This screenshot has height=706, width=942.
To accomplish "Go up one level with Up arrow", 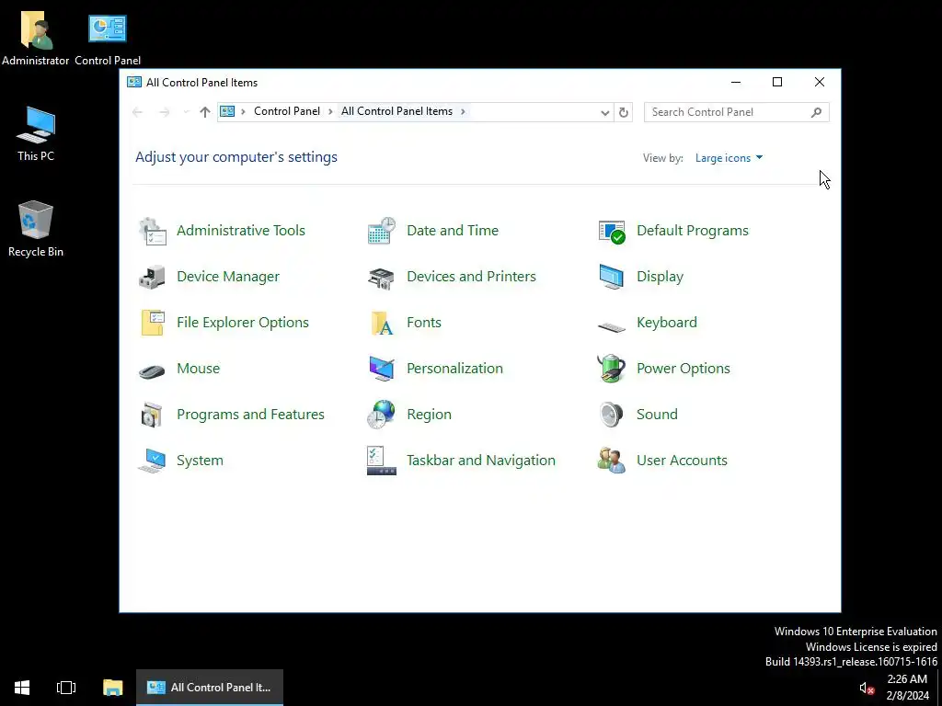I will coord(205,112).
